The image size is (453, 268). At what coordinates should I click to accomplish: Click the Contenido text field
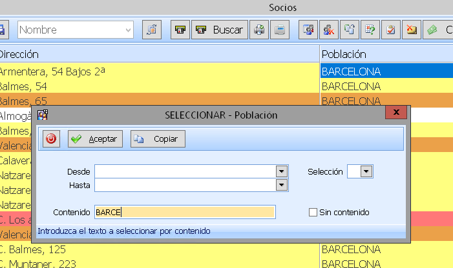coord(185,212)
